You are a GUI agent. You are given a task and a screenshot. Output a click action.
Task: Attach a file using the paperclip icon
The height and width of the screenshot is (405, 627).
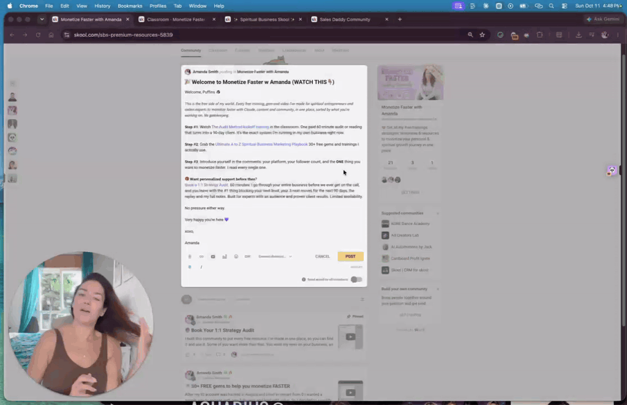pos(190,256)
